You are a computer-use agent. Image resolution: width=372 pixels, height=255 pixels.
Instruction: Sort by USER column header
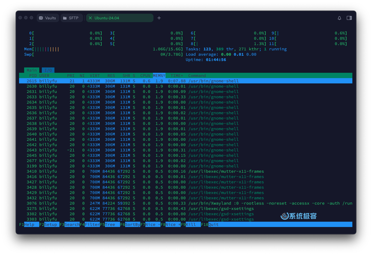(44, 75)
